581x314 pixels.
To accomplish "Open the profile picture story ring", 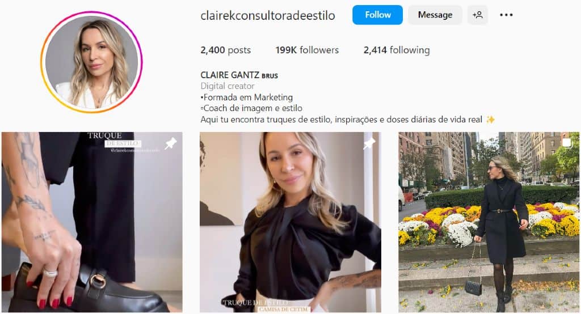I will tap(91, 62).
